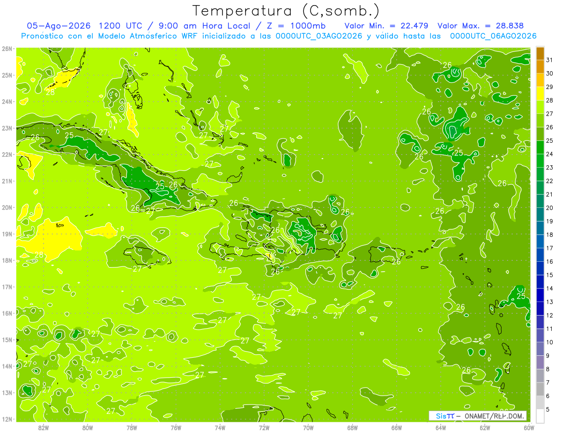Click the '72W' longitude axis label
The height and width of the screenshot is (434, 562).
tap(264, 427)
